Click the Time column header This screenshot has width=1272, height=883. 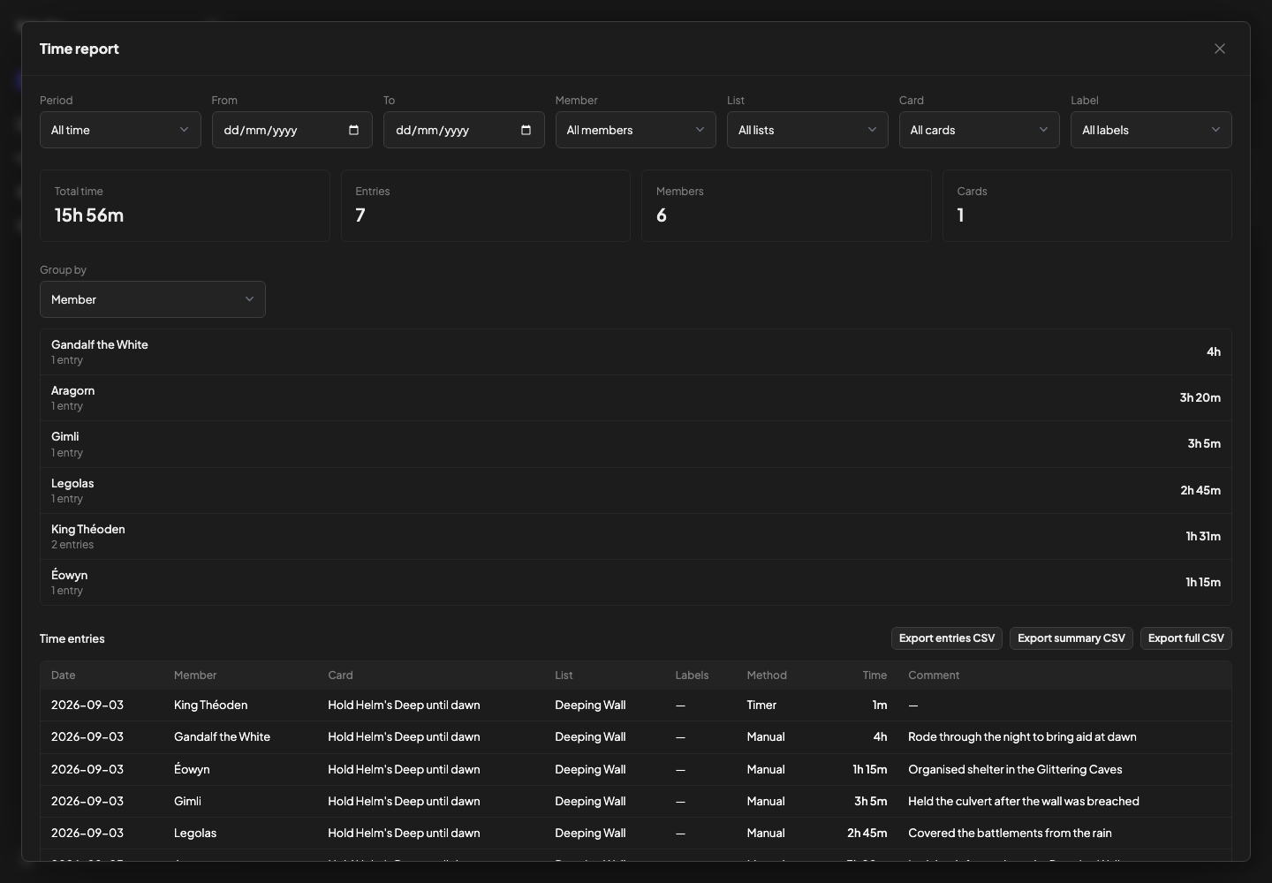pos(874,675)
